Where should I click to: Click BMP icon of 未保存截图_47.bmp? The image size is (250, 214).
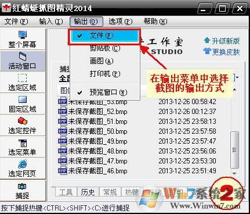pos(63,160)
